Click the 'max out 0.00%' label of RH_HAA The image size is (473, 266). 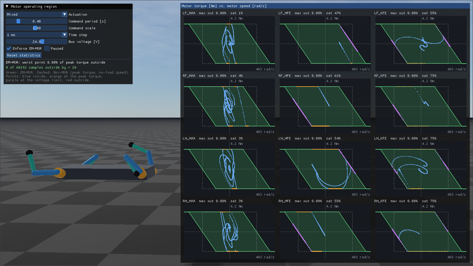213,201
